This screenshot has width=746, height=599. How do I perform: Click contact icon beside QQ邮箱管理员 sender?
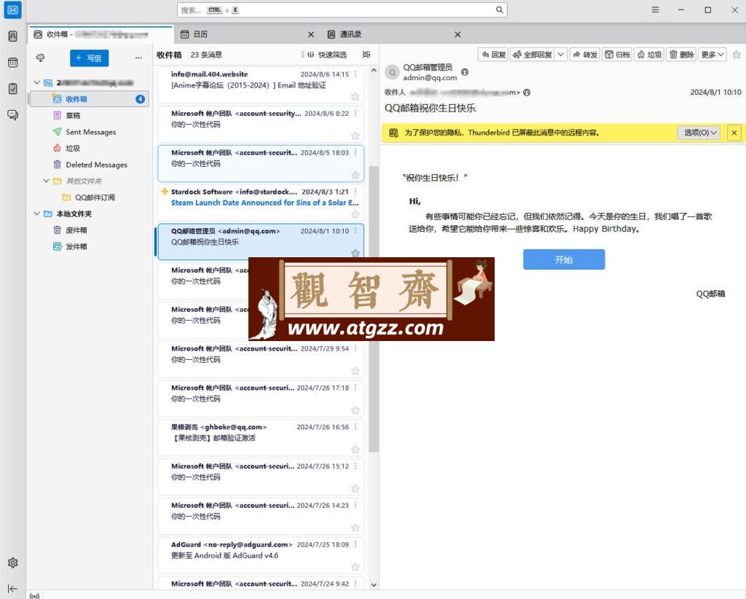465,72
